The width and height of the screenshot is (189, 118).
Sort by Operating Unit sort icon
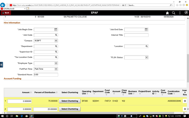click(x=87, y=94)
